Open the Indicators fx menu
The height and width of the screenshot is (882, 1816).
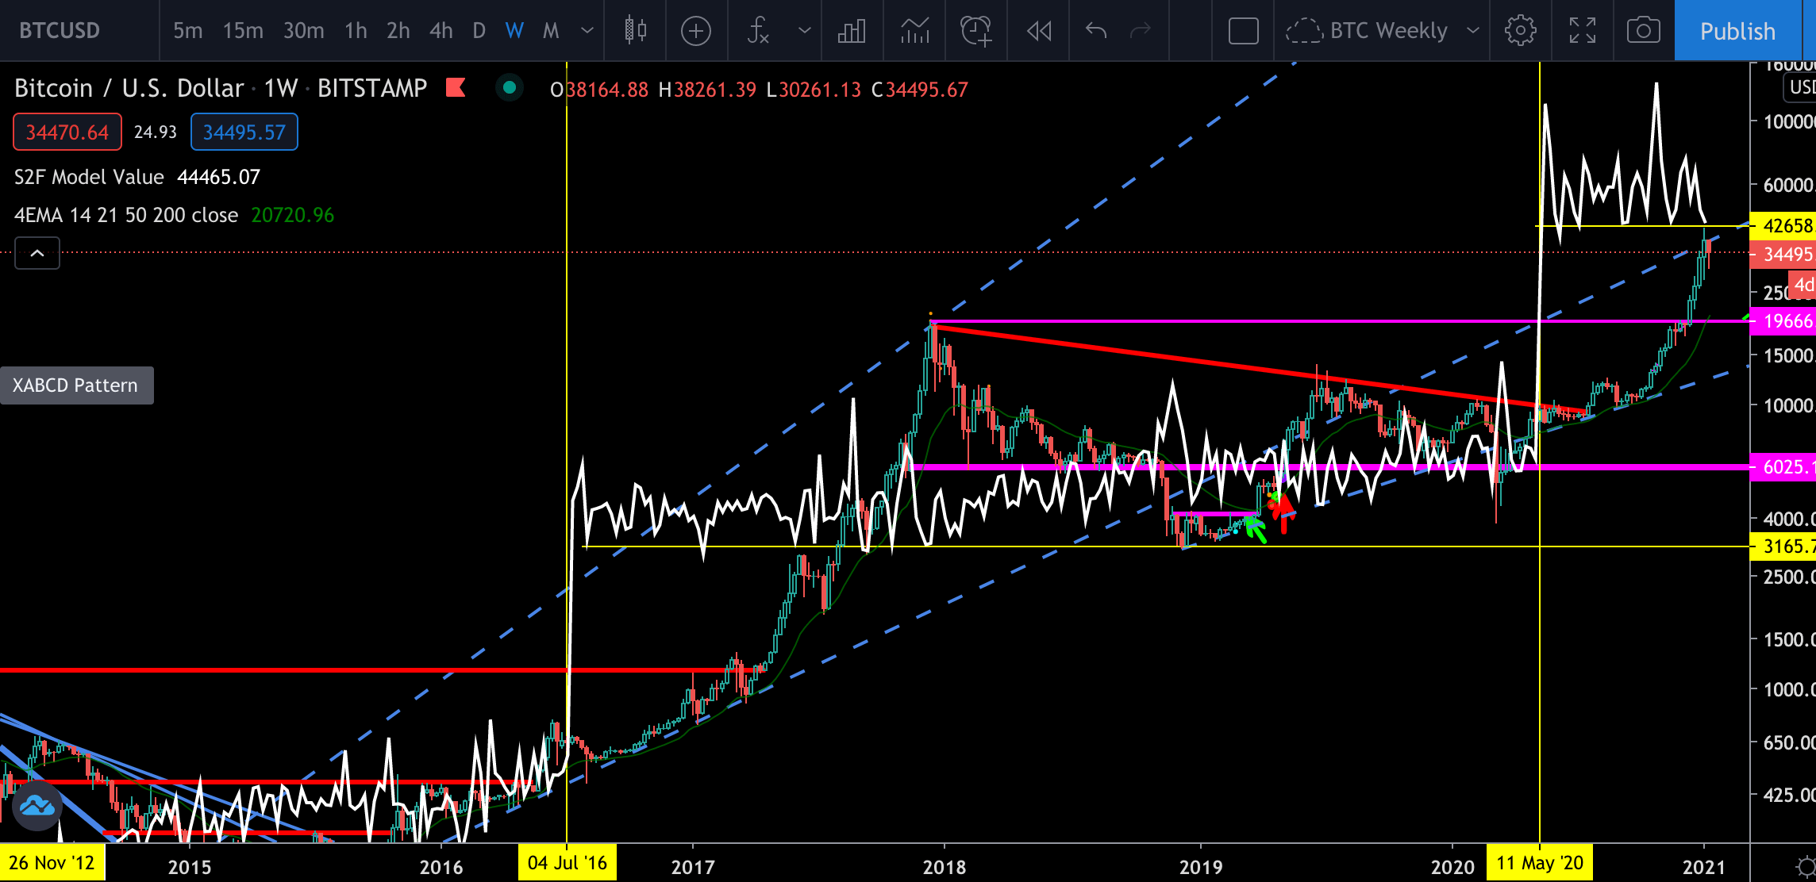758,31
